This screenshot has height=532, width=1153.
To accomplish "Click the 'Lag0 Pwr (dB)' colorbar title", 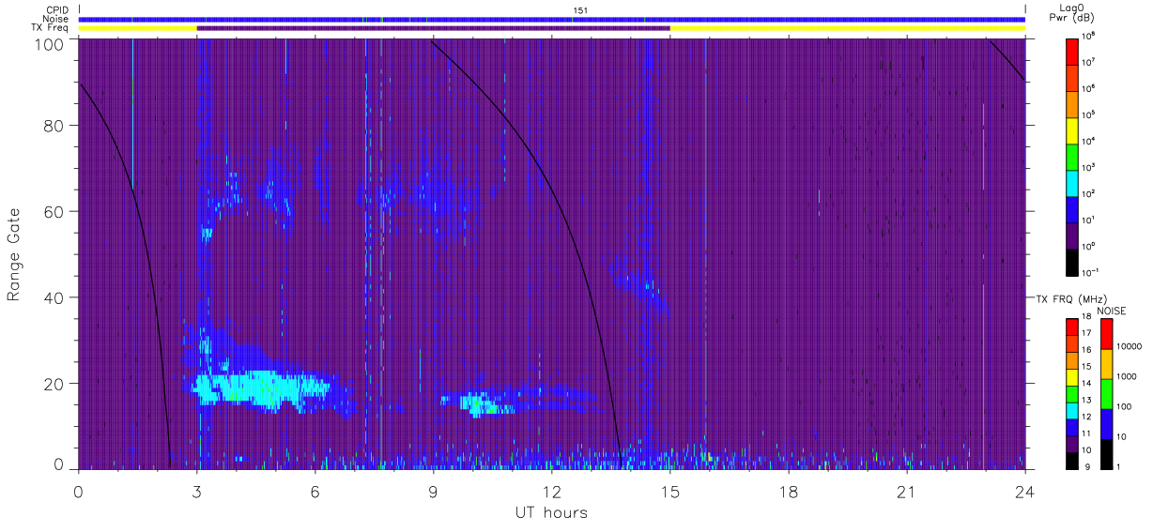I will pos(1073,12).
